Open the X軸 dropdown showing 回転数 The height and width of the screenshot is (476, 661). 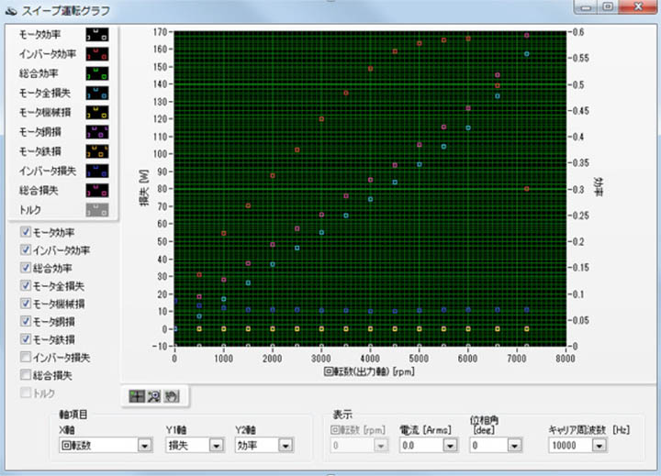(145, 445)
